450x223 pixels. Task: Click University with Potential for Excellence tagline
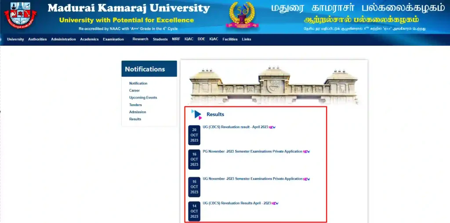126,20
